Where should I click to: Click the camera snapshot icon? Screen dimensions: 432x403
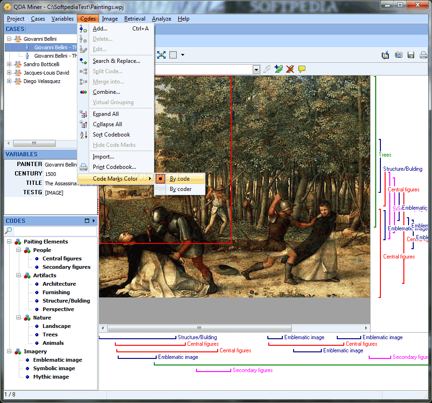[398, 55]
